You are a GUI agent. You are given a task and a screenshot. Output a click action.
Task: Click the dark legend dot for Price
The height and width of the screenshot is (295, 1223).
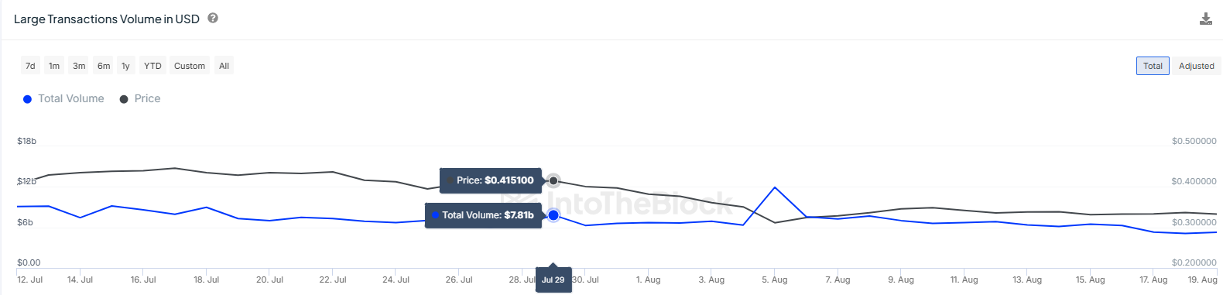point(124,99)
